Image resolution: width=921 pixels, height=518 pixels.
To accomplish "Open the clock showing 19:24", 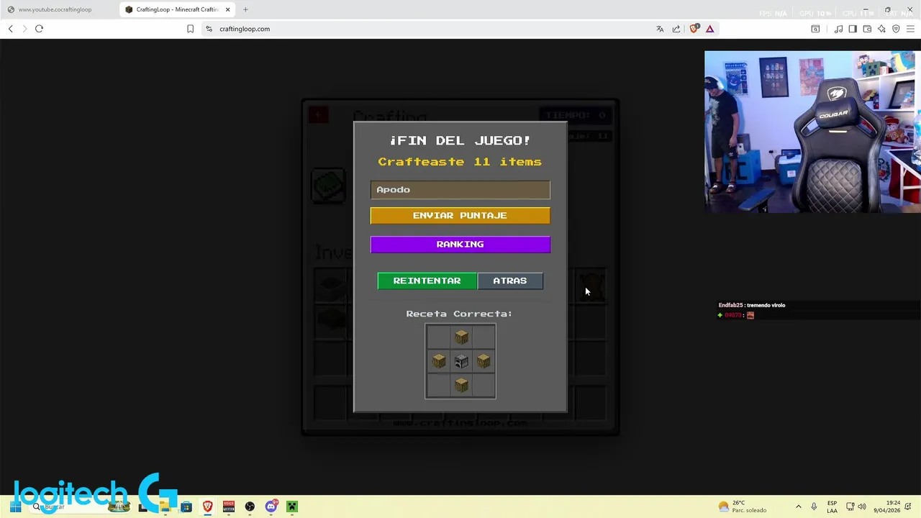I will tap(887, 506).
